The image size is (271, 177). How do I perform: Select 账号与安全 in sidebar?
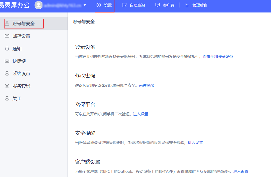[34, 24]
